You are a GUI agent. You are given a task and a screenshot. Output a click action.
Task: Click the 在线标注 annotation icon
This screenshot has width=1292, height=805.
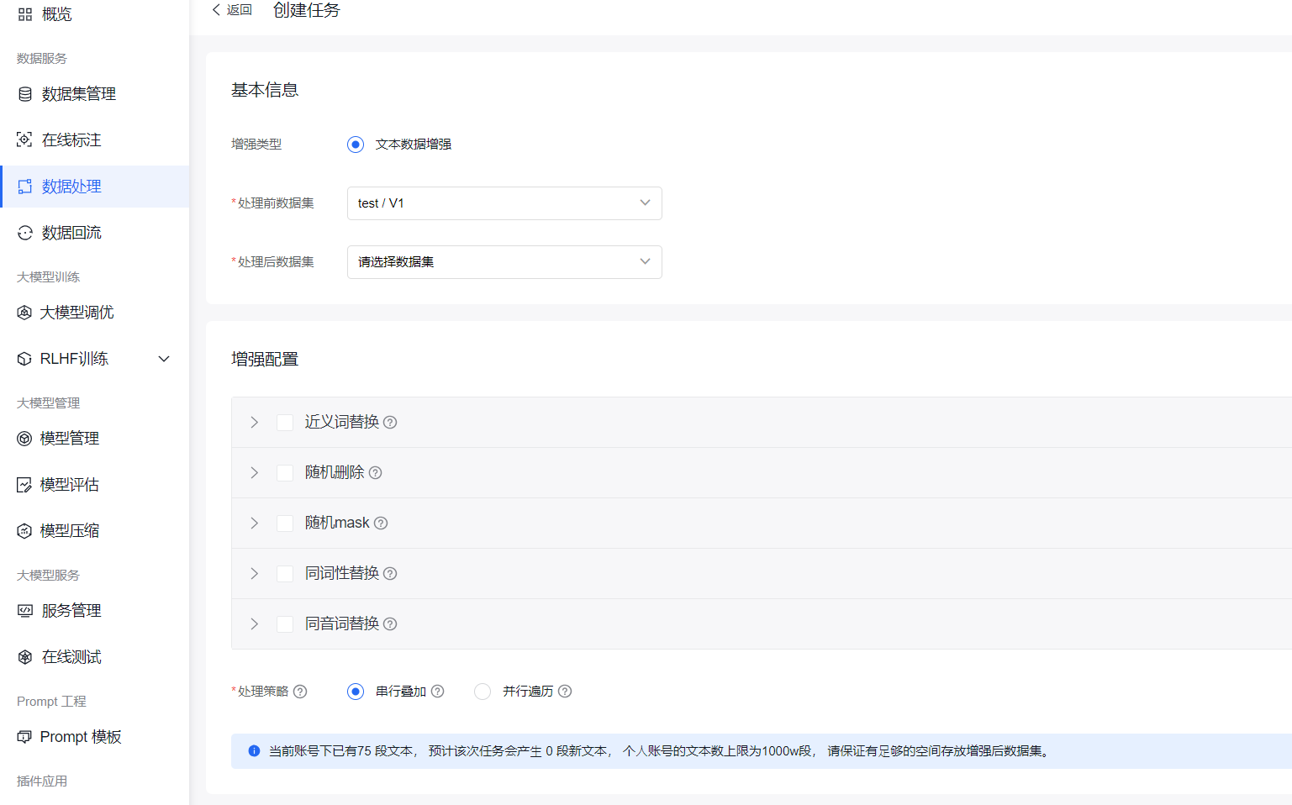(x=25, y=140)
